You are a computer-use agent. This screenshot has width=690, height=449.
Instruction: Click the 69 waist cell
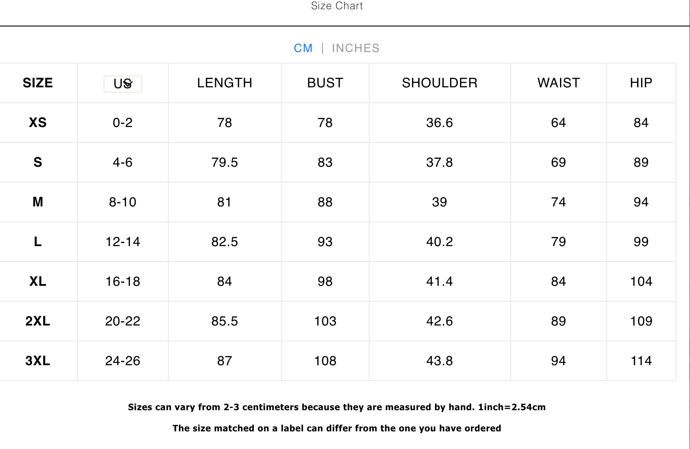pos(558,162)
